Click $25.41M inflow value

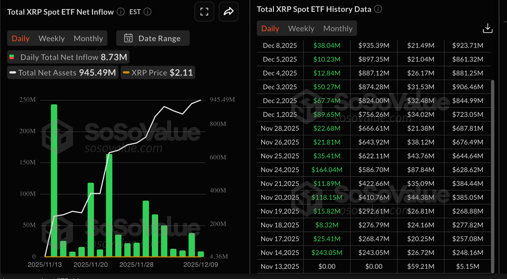[x=327, y=239]
